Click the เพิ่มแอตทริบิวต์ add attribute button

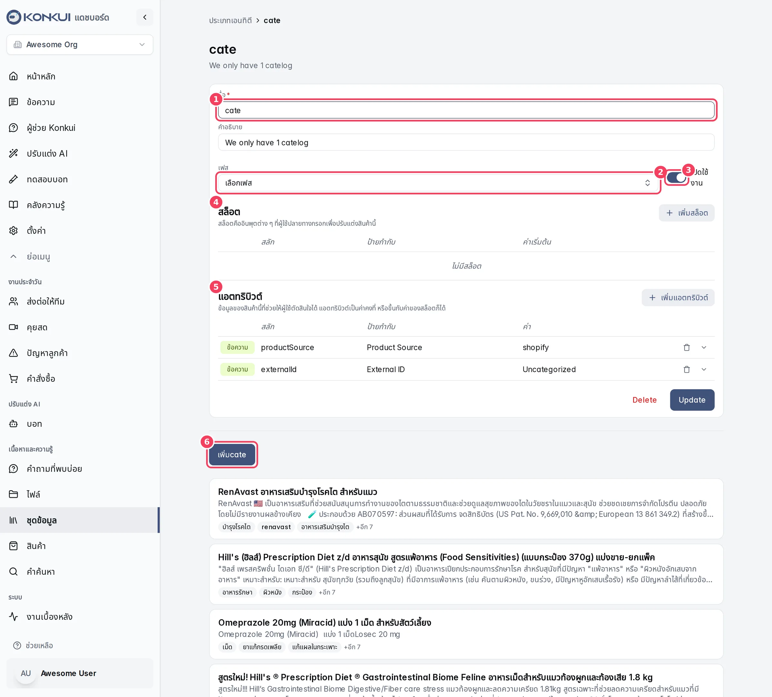pyautogui.click(x=678, y=298)
